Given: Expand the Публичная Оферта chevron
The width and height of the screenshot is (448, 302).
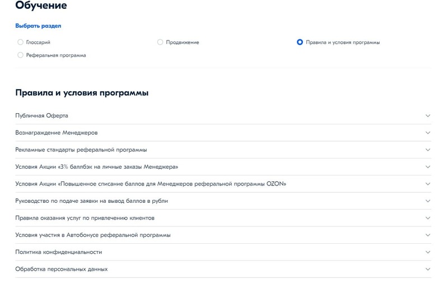Looking at the screenshot, I should click(x=428, y=116).
